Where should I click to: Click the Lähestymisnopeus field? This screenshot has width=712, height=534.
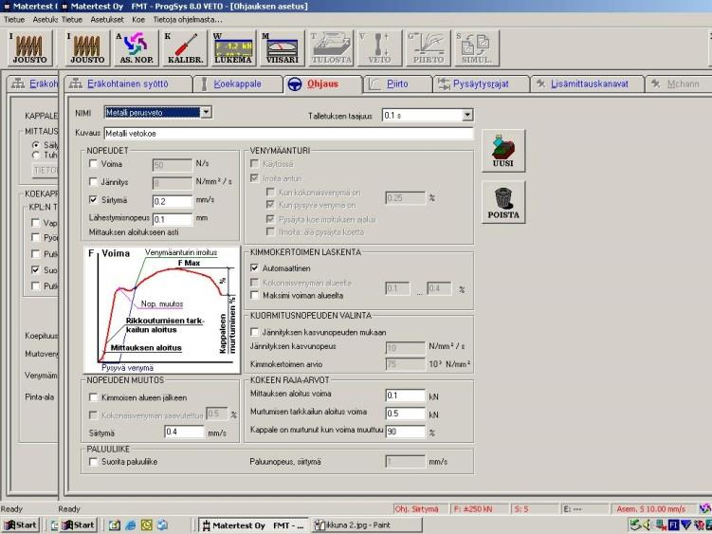pos(173,219)
